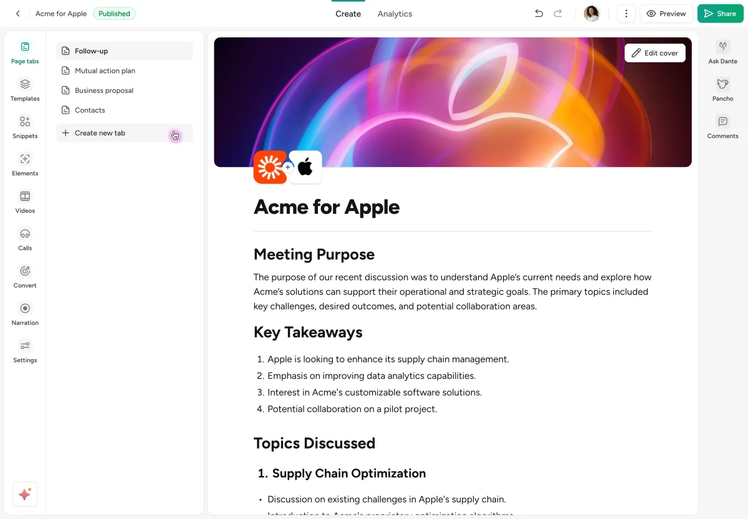This screenshot has height=519, width=748.
Task: Open Settings in the left sidebar
Action: [x=25, y=351]
